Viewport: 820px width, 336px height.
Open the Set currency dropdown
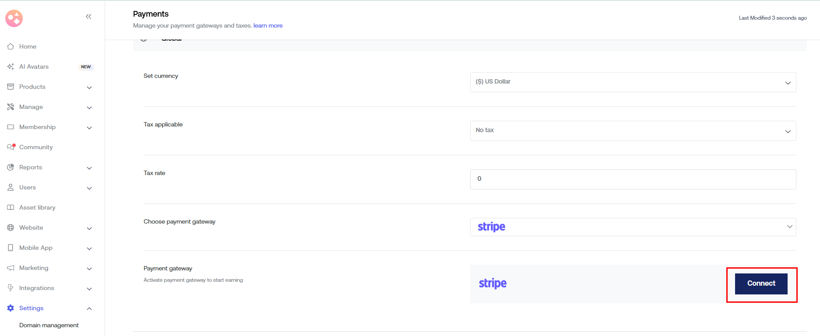[x=633, y=82]
